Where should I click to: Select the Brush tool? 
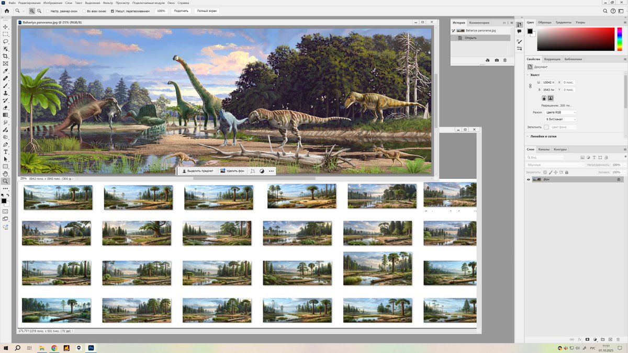[x=6, y=85]
